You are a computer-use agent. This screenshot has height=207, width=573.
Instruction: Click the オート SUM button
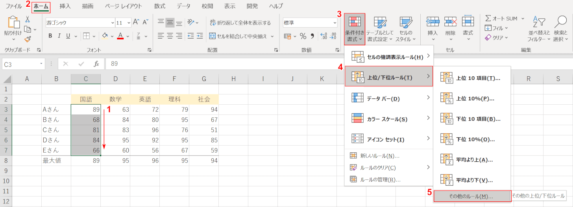pyautogui.click(x=505, y=18)
